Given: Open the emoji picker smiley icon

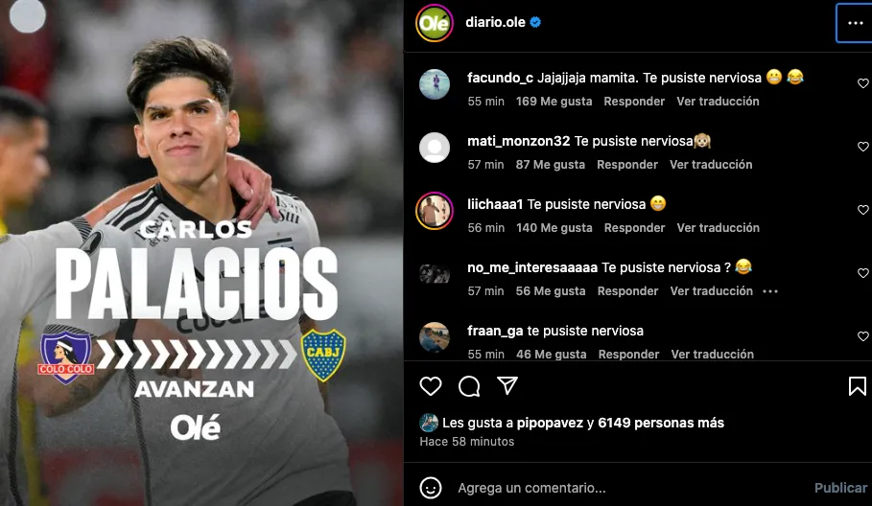Looking at the screenshot, I should [x=431, y=488].
